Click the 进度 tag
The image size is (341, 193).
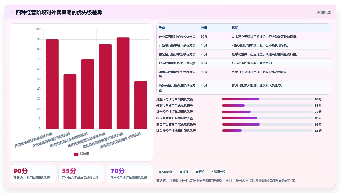[200, 172]
